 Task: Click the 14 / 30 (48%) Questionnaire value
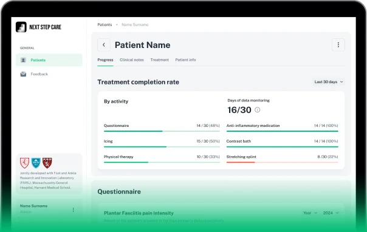(208, 126)
